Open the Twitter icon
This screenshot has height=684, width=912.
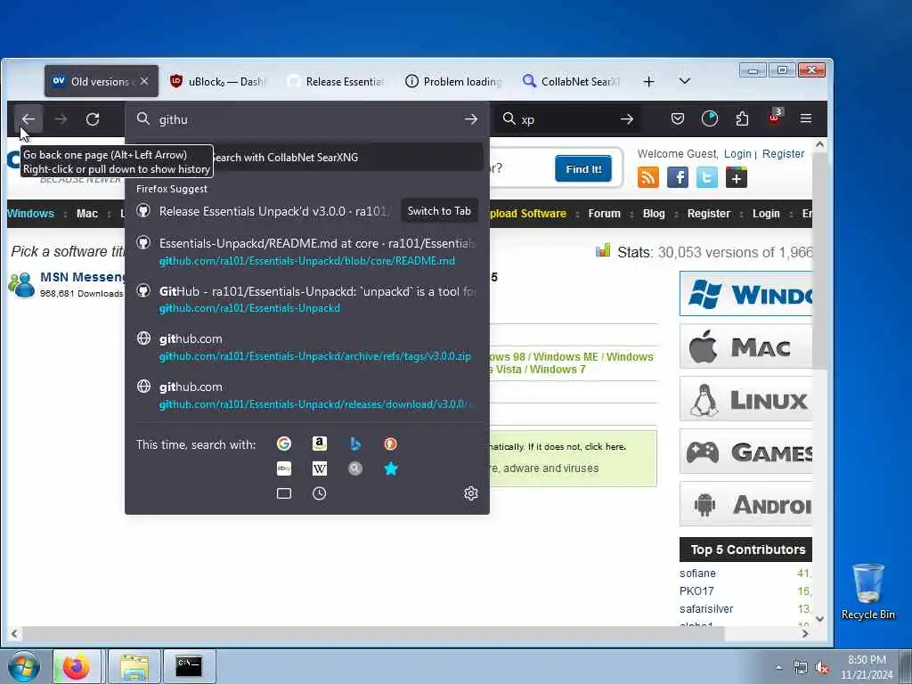pyautogui.click(x=706, y=177)
